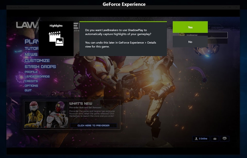Viewport: 247px width, 158px height.
Task: Select CUSTOMIZE in the game menu
Action: point(37,61)
